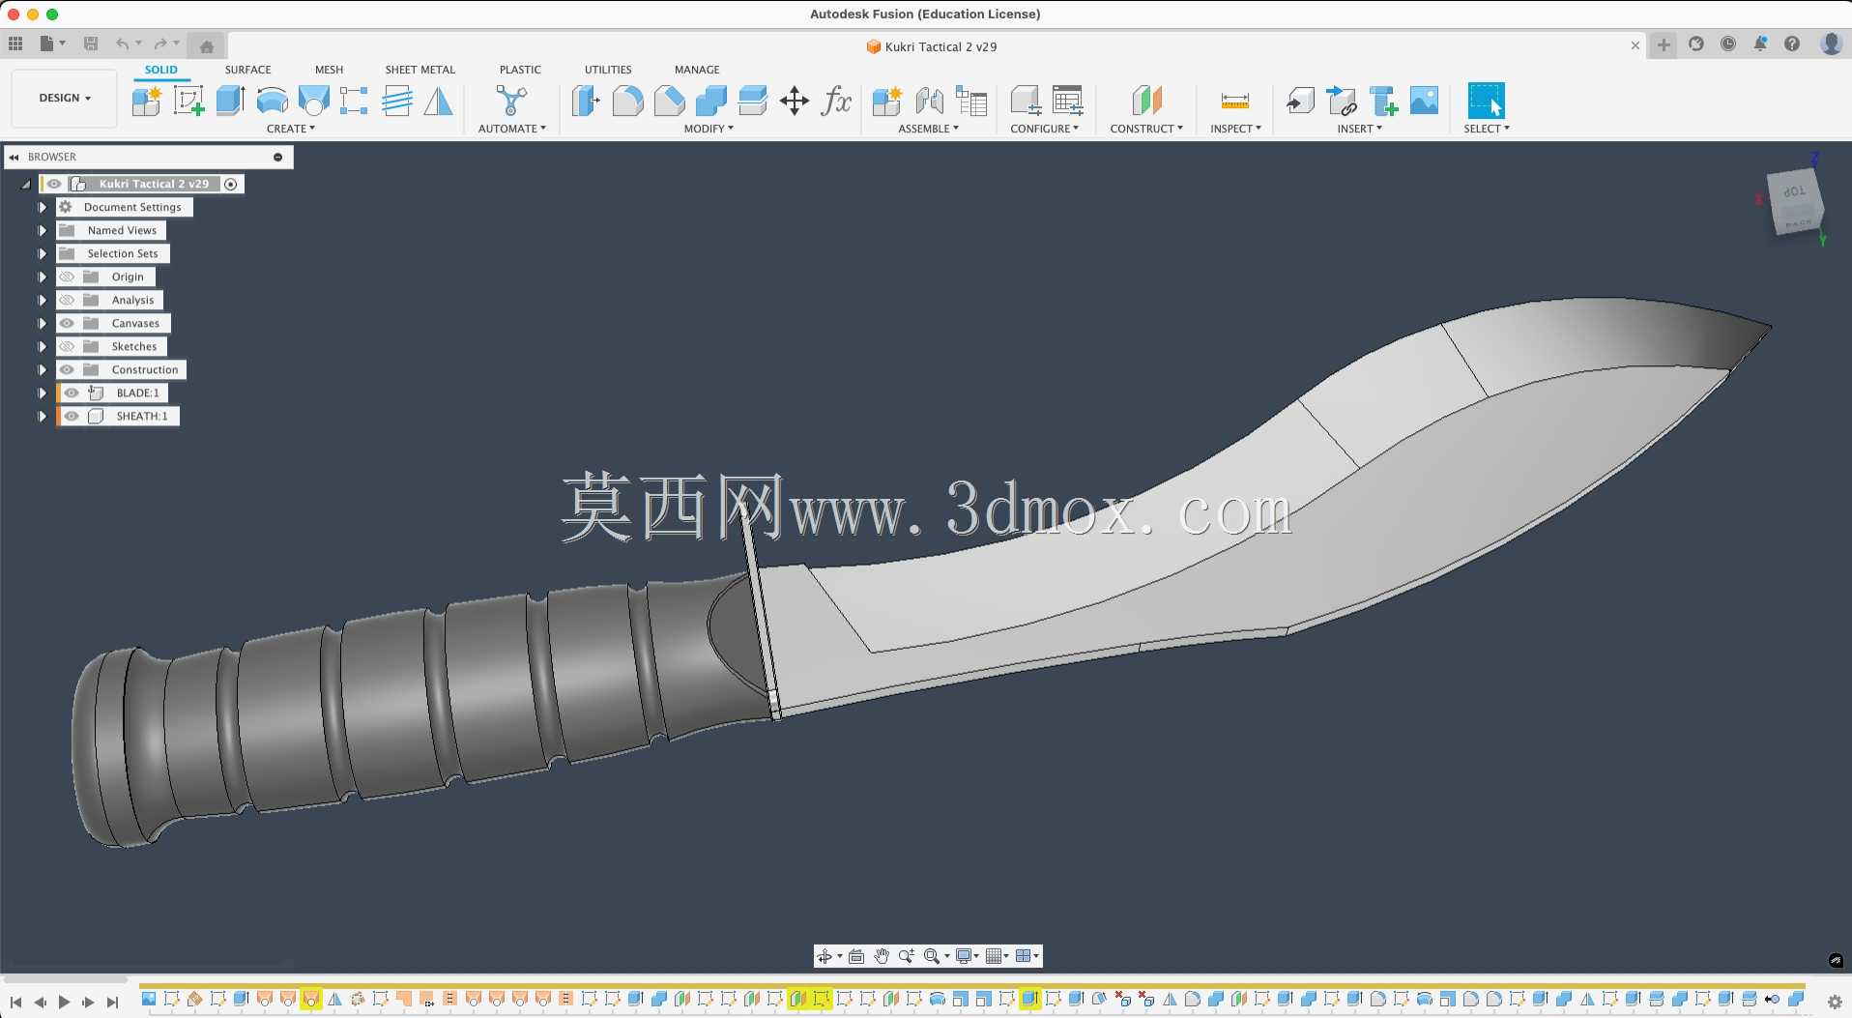
Task: Select the Joint tool
Action: pyautogui.click(x=929, y=101)
